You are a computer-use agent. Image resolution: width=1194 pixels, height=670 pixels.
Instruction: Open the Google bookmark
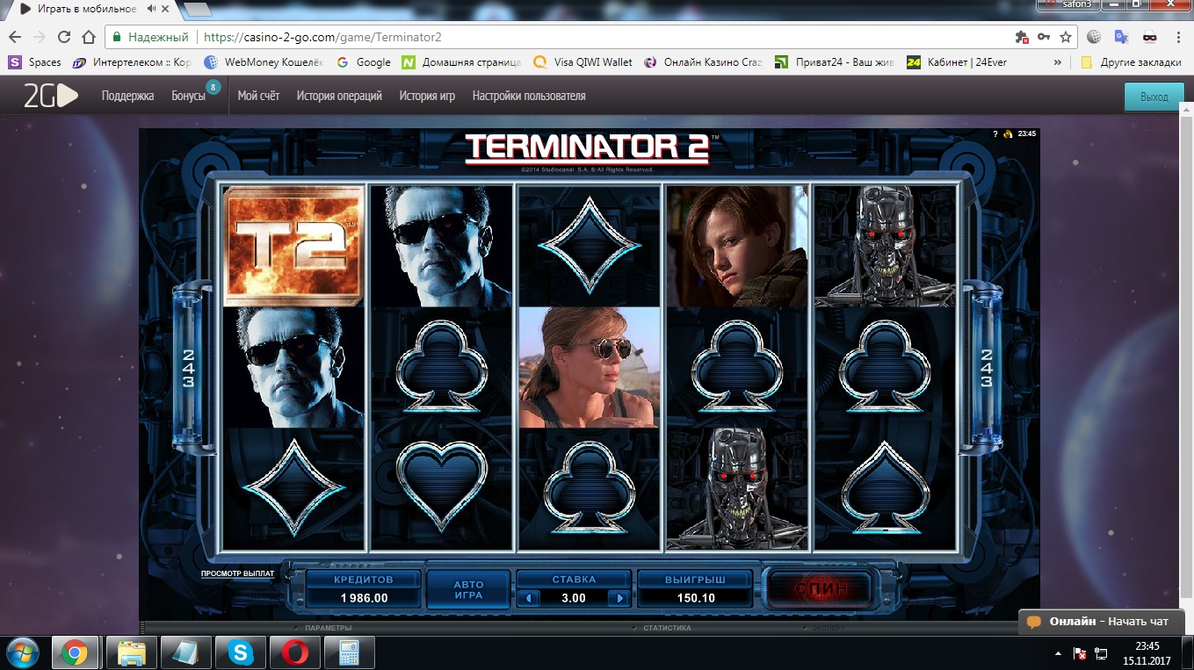pyautogui.click(x=364, y=62)
